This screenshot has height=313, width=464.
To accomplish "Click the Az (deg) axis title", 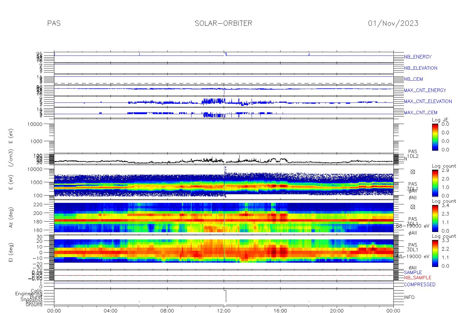I will (11, 217).
